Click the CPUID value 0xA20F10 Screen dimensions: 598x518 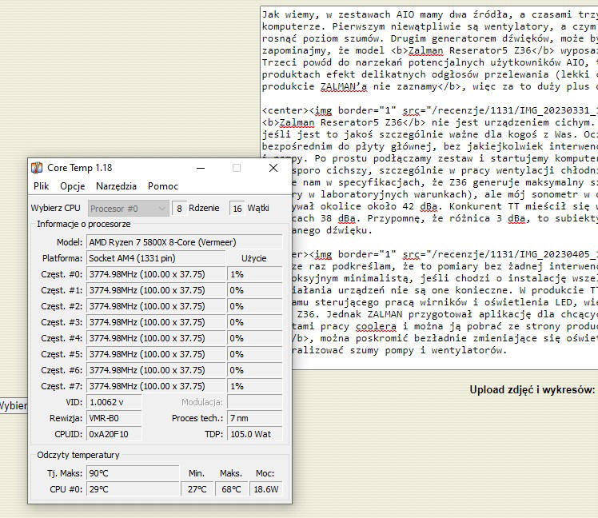tap(114, 434)
